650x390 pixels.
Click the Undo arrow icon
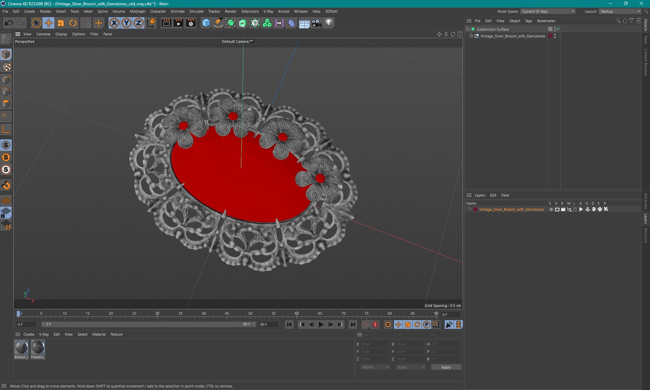click(9, 23)
